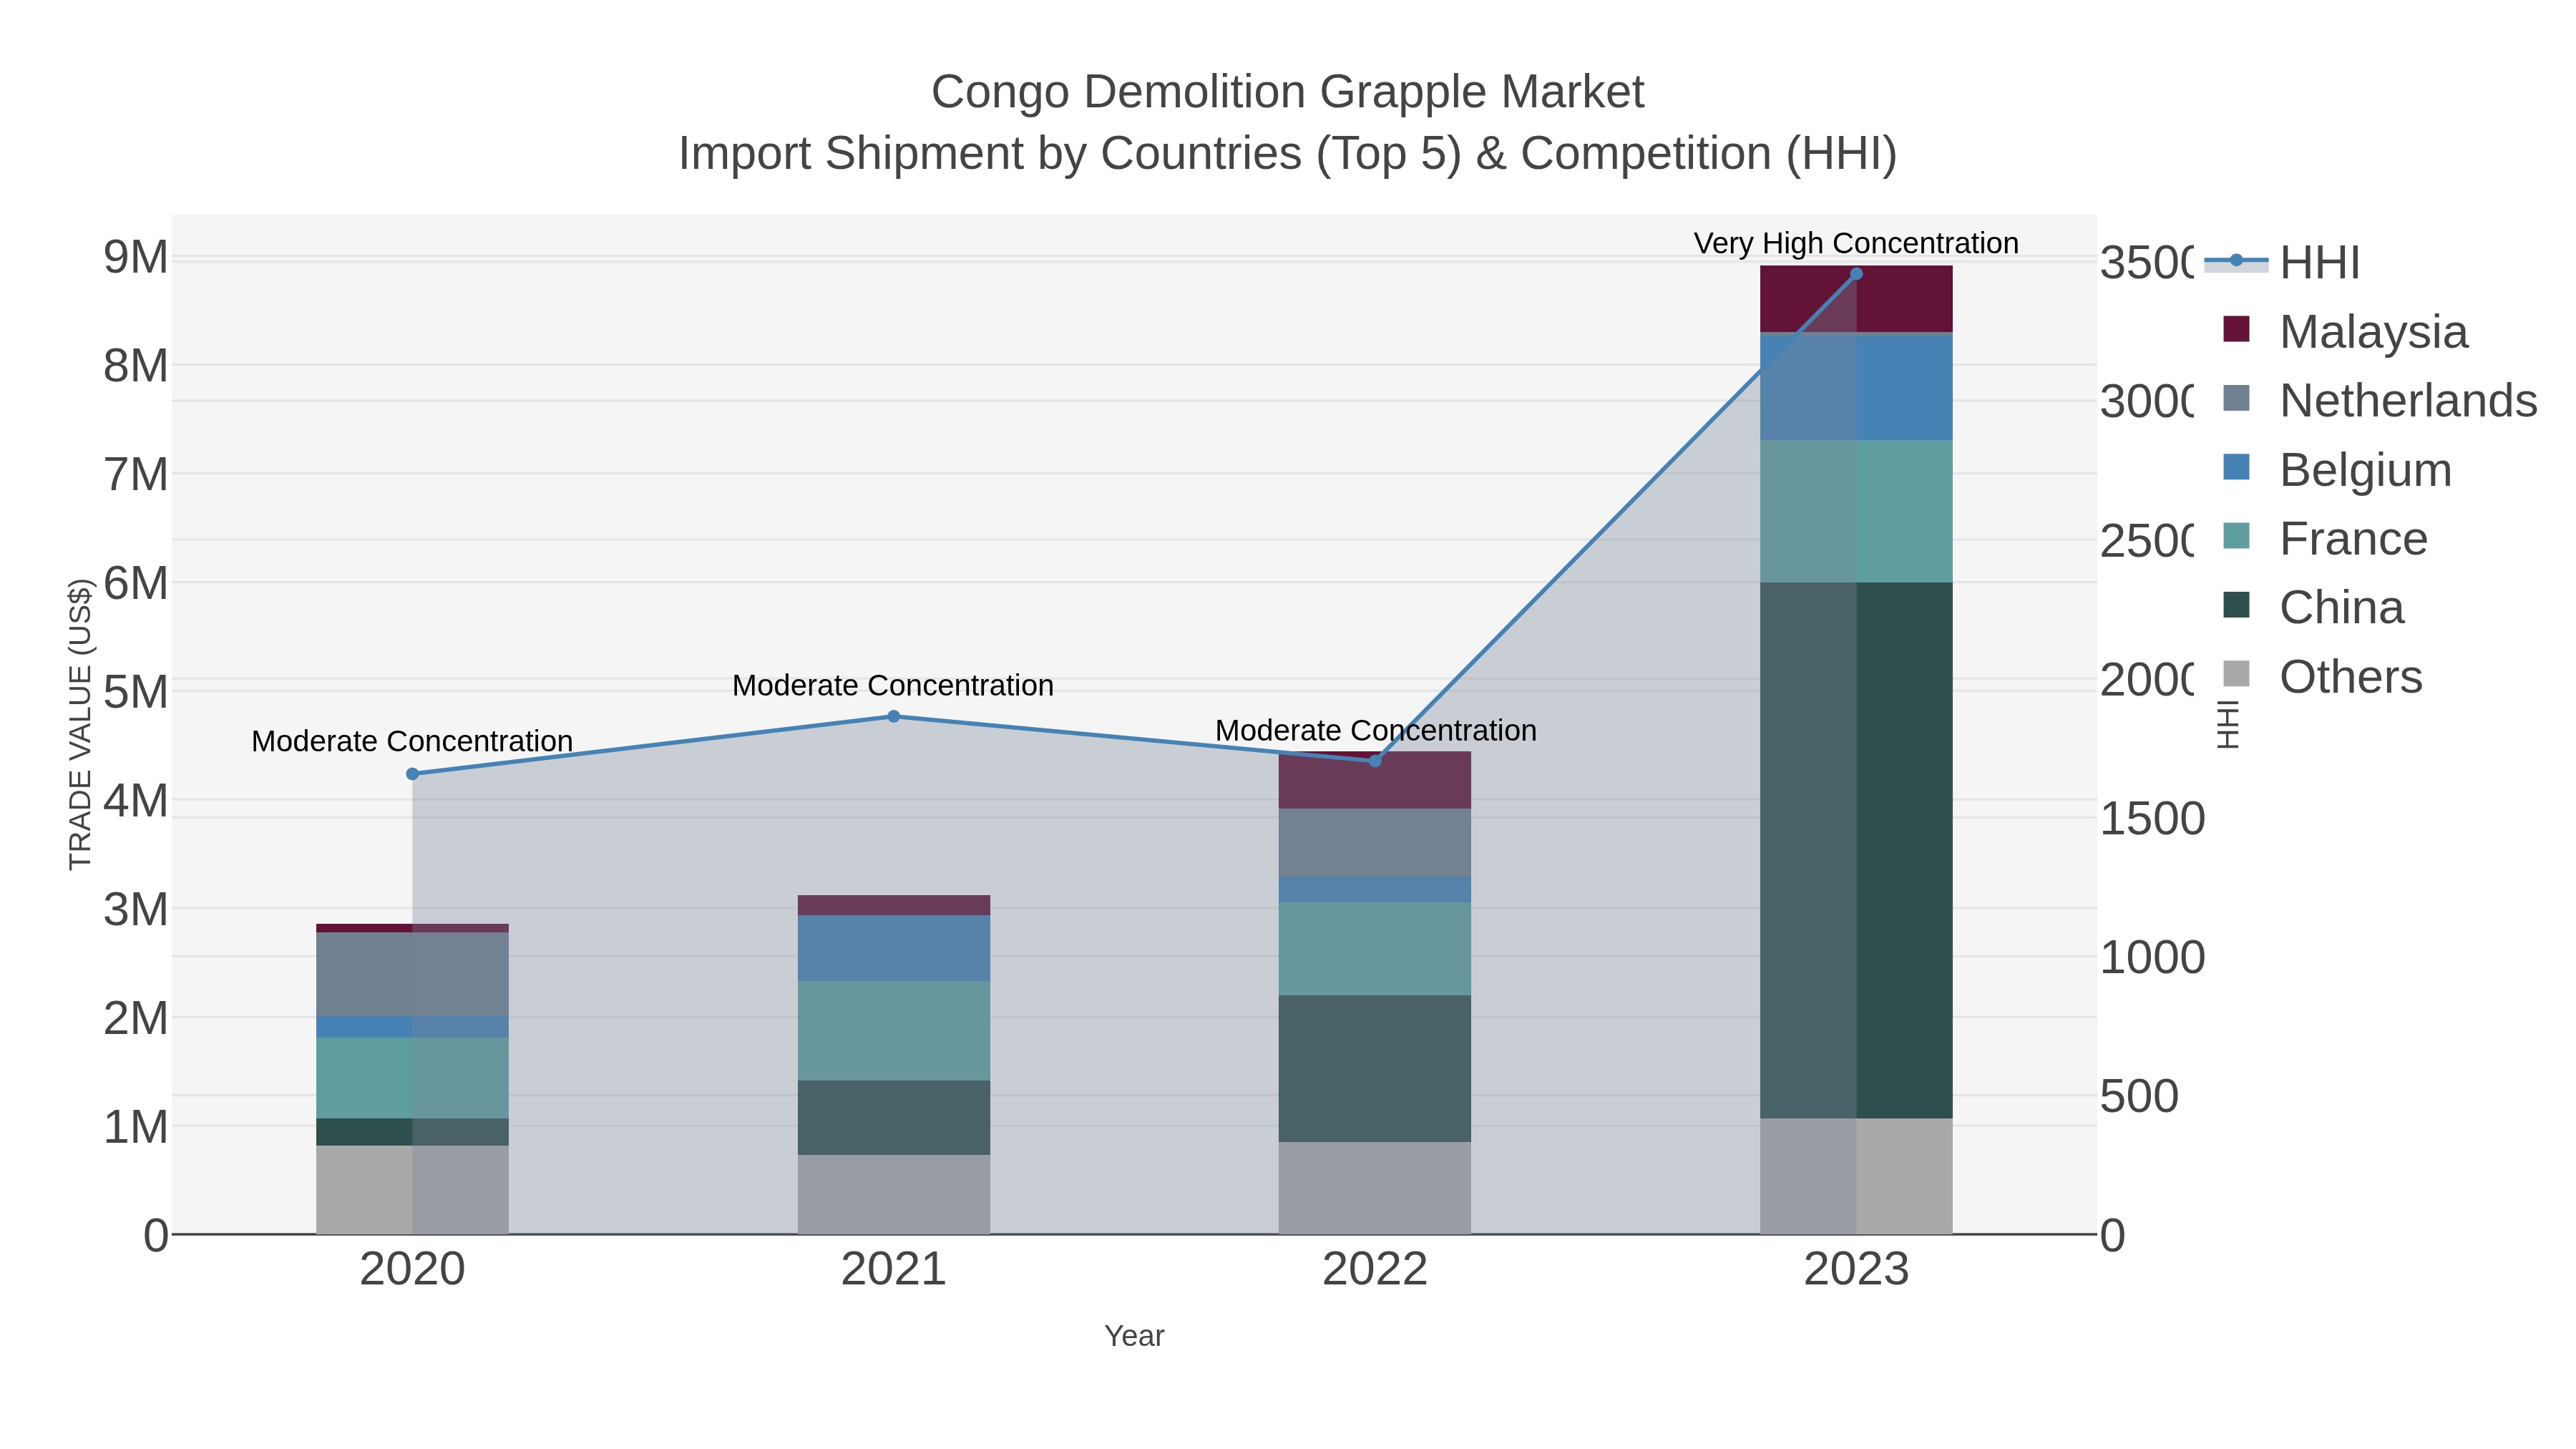Click the 'Year' axis title
This screenshot has width=2576, height=1449.
pyautogui.click(x=1134, y=1336)
